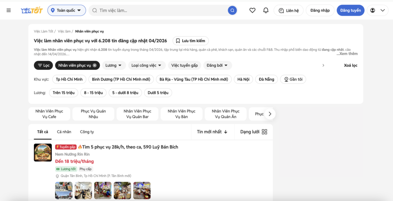The image size is (393, 201).
Task: Select Bình Dương area chip
Action: click(x=121, y=79)
